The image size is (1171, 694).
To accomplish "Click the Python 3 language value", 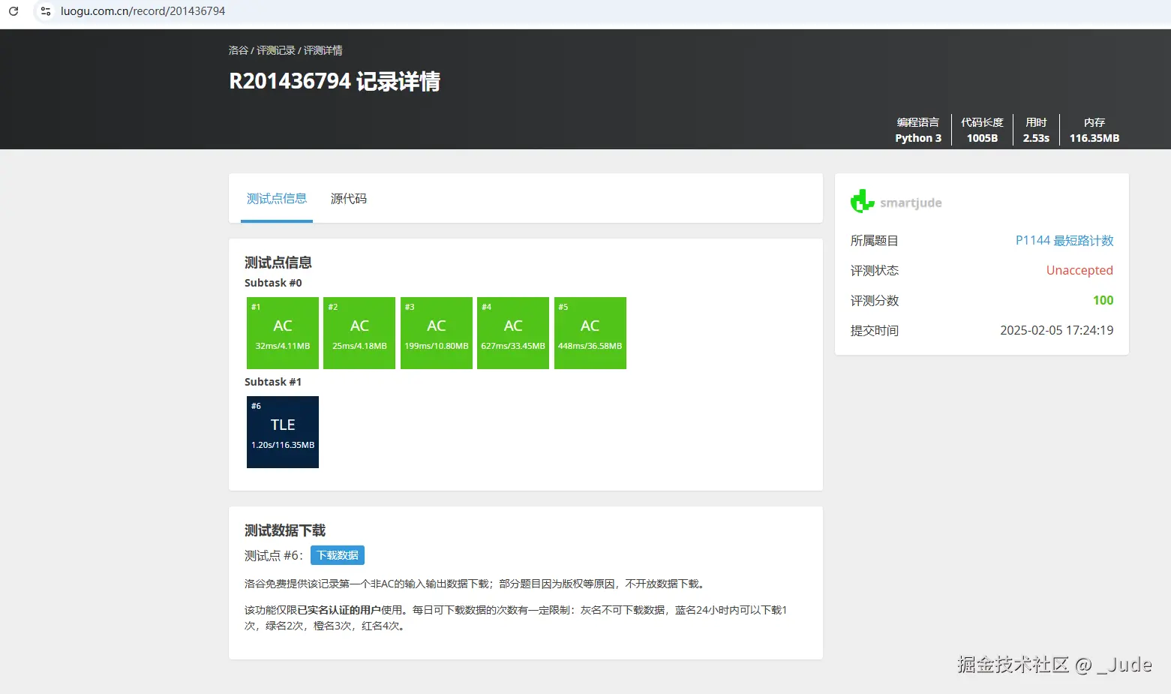I will coord(918,138).
